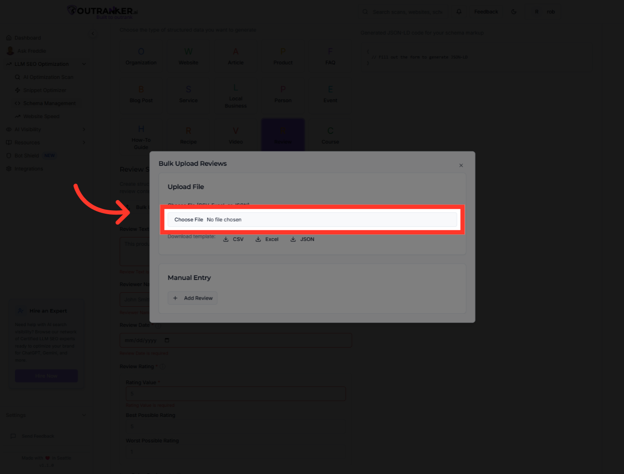This screenshot has height=474, width=624.
Task: Choose the Blog Post schema tile
Action: coord(141,95)
